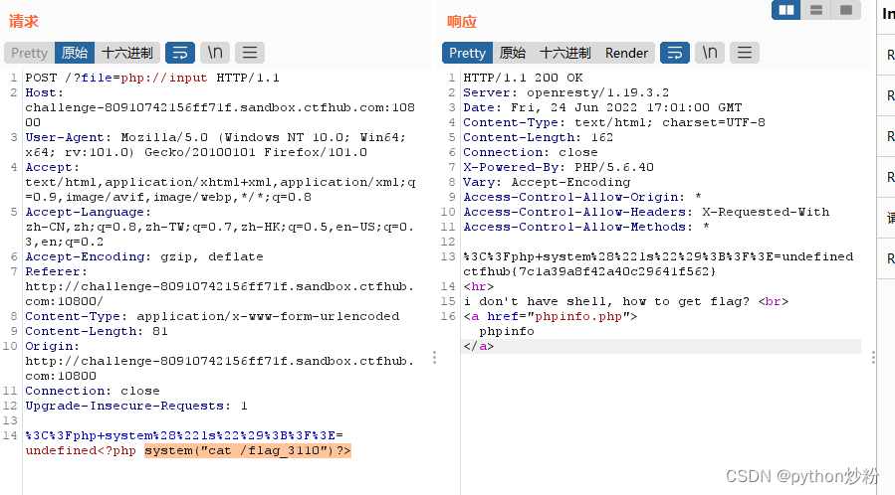Click the <hr> tag line in response
This screenshot has width=895, height=495.
(478, 286)
